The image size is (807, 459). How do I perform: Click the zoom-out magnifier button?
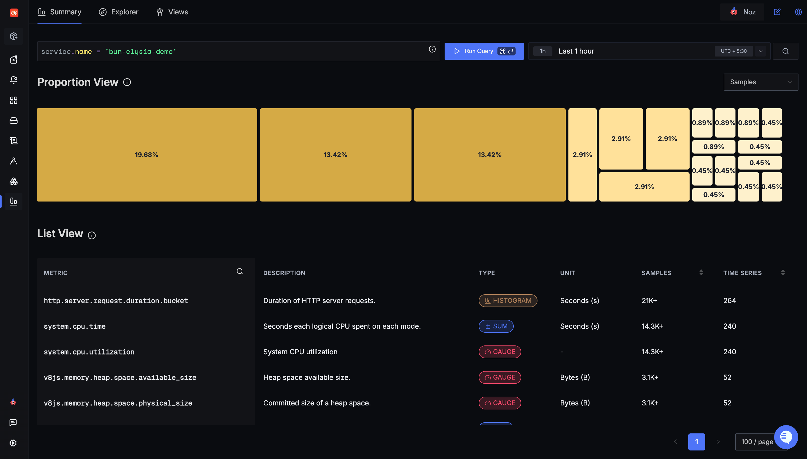click(x=785, y=51)
